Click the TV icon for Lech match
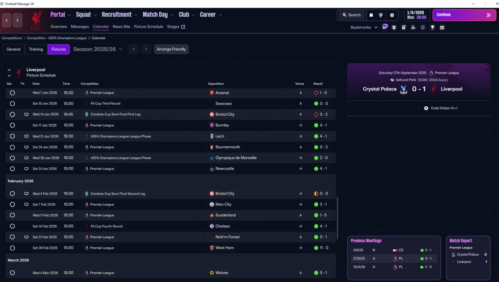 tap(27, 136)
